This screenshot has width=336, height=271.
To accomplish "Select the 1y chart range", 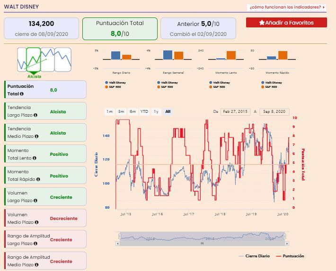I will tap(156, 111).
